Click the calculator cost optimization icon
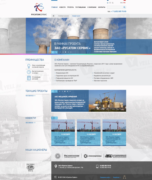Image resolution: width=152 pixels, height=180 pixels. click(29, 78)
